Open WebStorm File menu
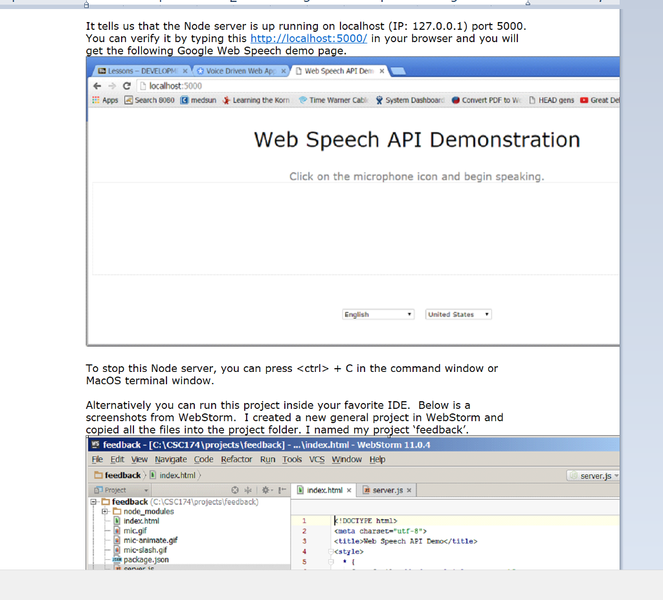This screenshot has height=600, width=663. (x=97, y=459)
